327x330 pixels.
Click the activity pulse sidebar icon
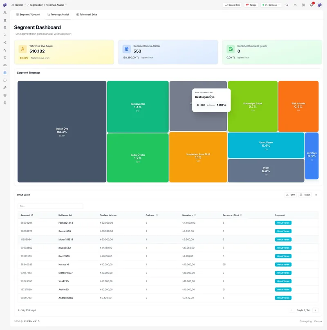5,50
